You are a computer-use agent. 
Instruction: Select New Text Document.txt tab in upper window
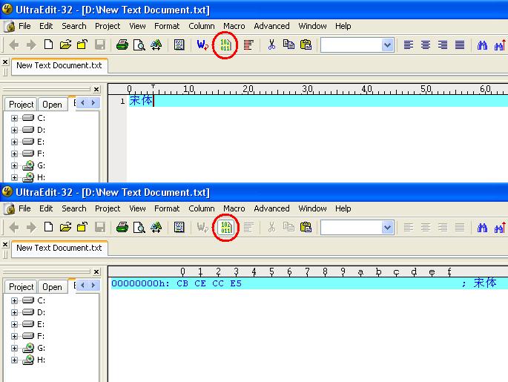pyautogui.click(x=59, y=65)
